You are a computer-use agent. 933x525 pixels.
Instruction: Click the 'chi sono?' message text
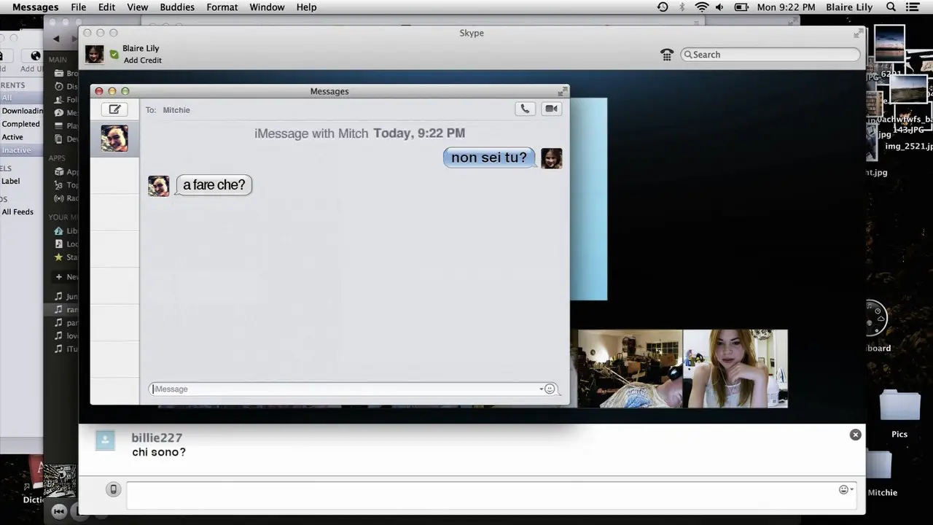[x=159, y=452]
